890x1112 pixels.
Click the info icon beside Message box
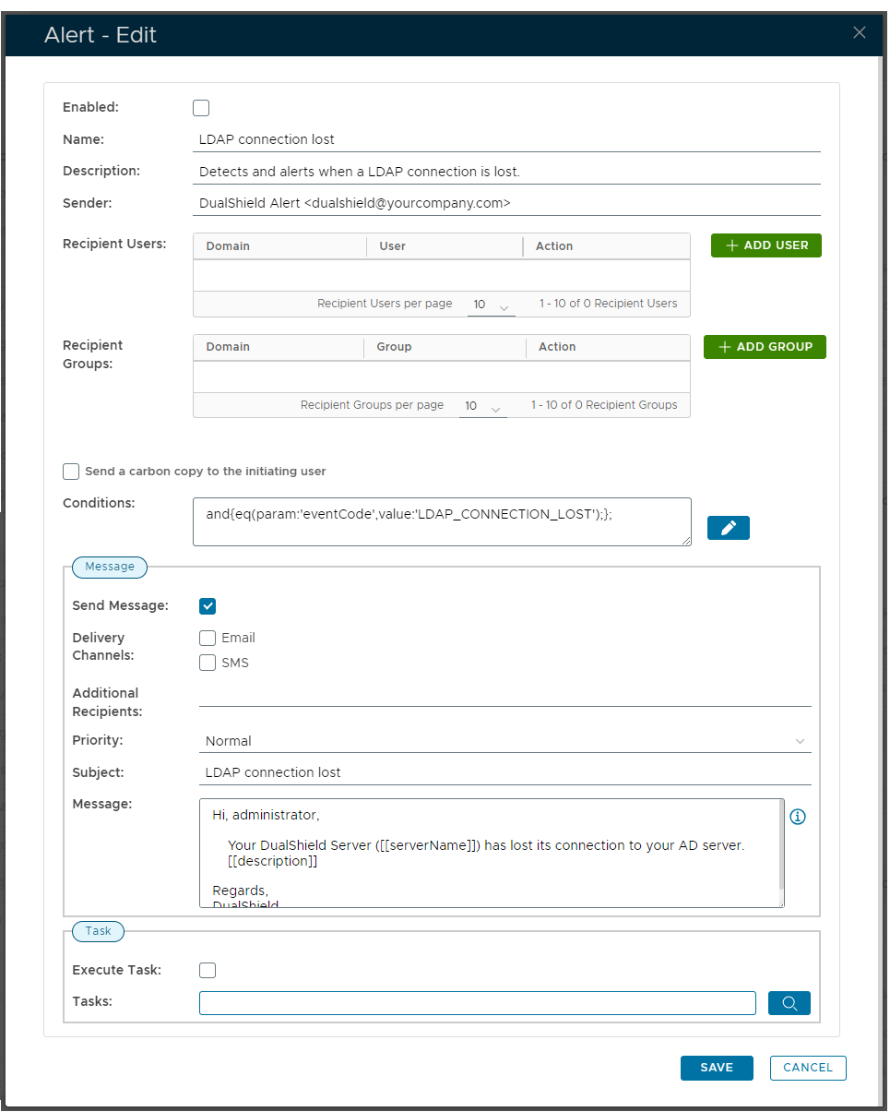tap(799, 817)
